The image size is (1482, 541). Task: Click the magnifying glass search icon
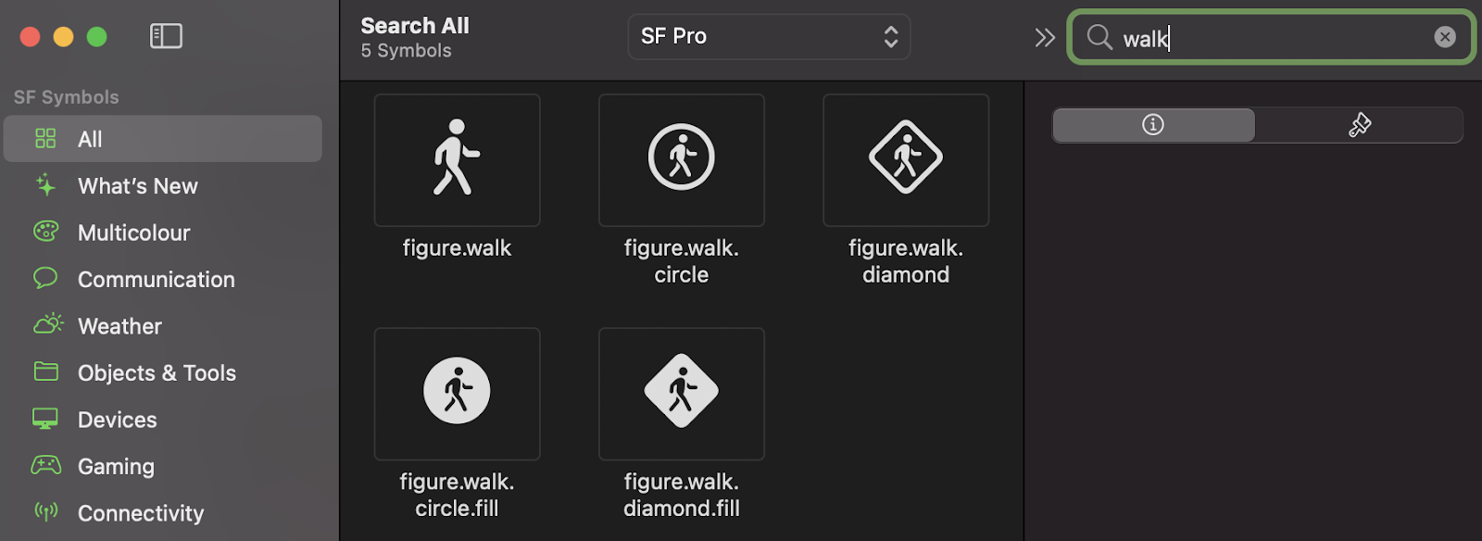1099,37
